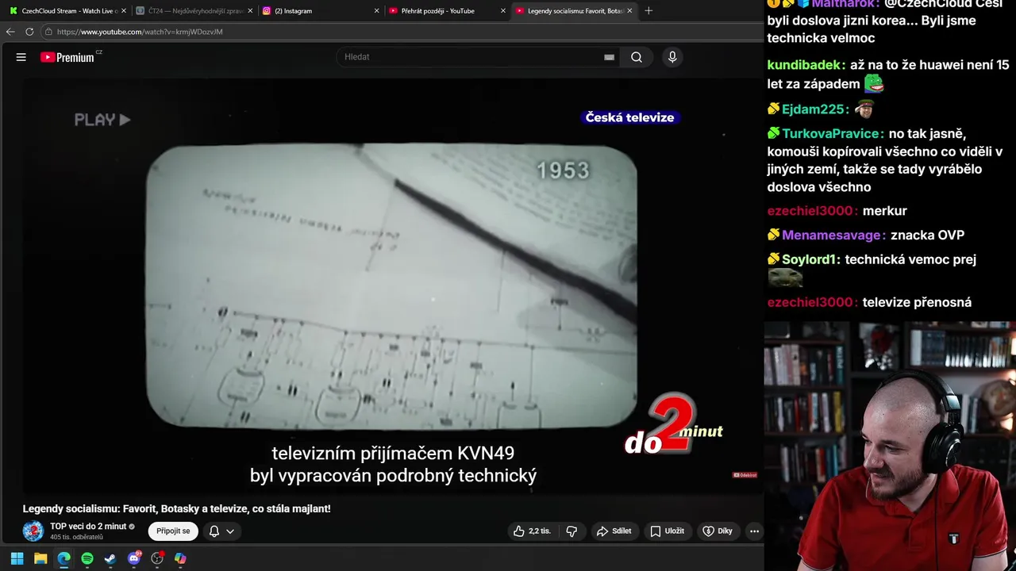Submit search with the magnifier button
This screenshot has height=571, width=1016.
[x=637, y=57]
